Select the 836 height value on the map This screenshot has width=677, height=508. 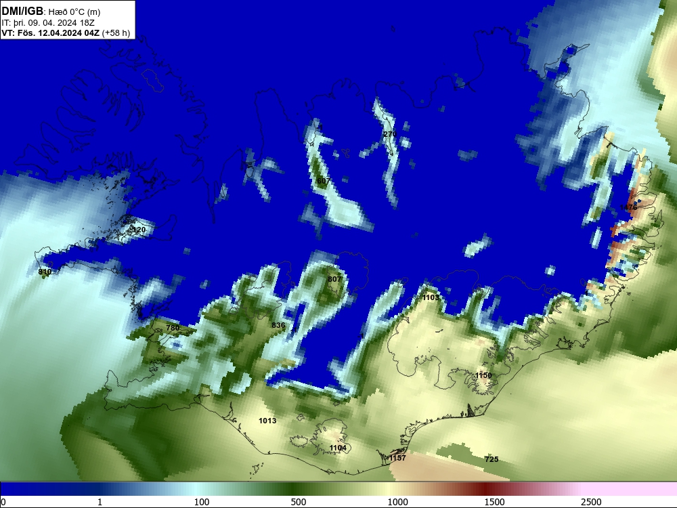[278, 325]
